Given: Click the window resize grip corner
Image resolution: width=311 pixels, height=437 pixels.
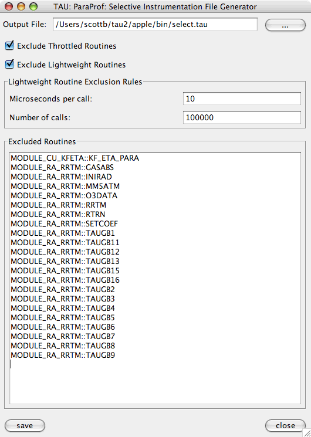Looking at the screenshot, I should point(307,433).
